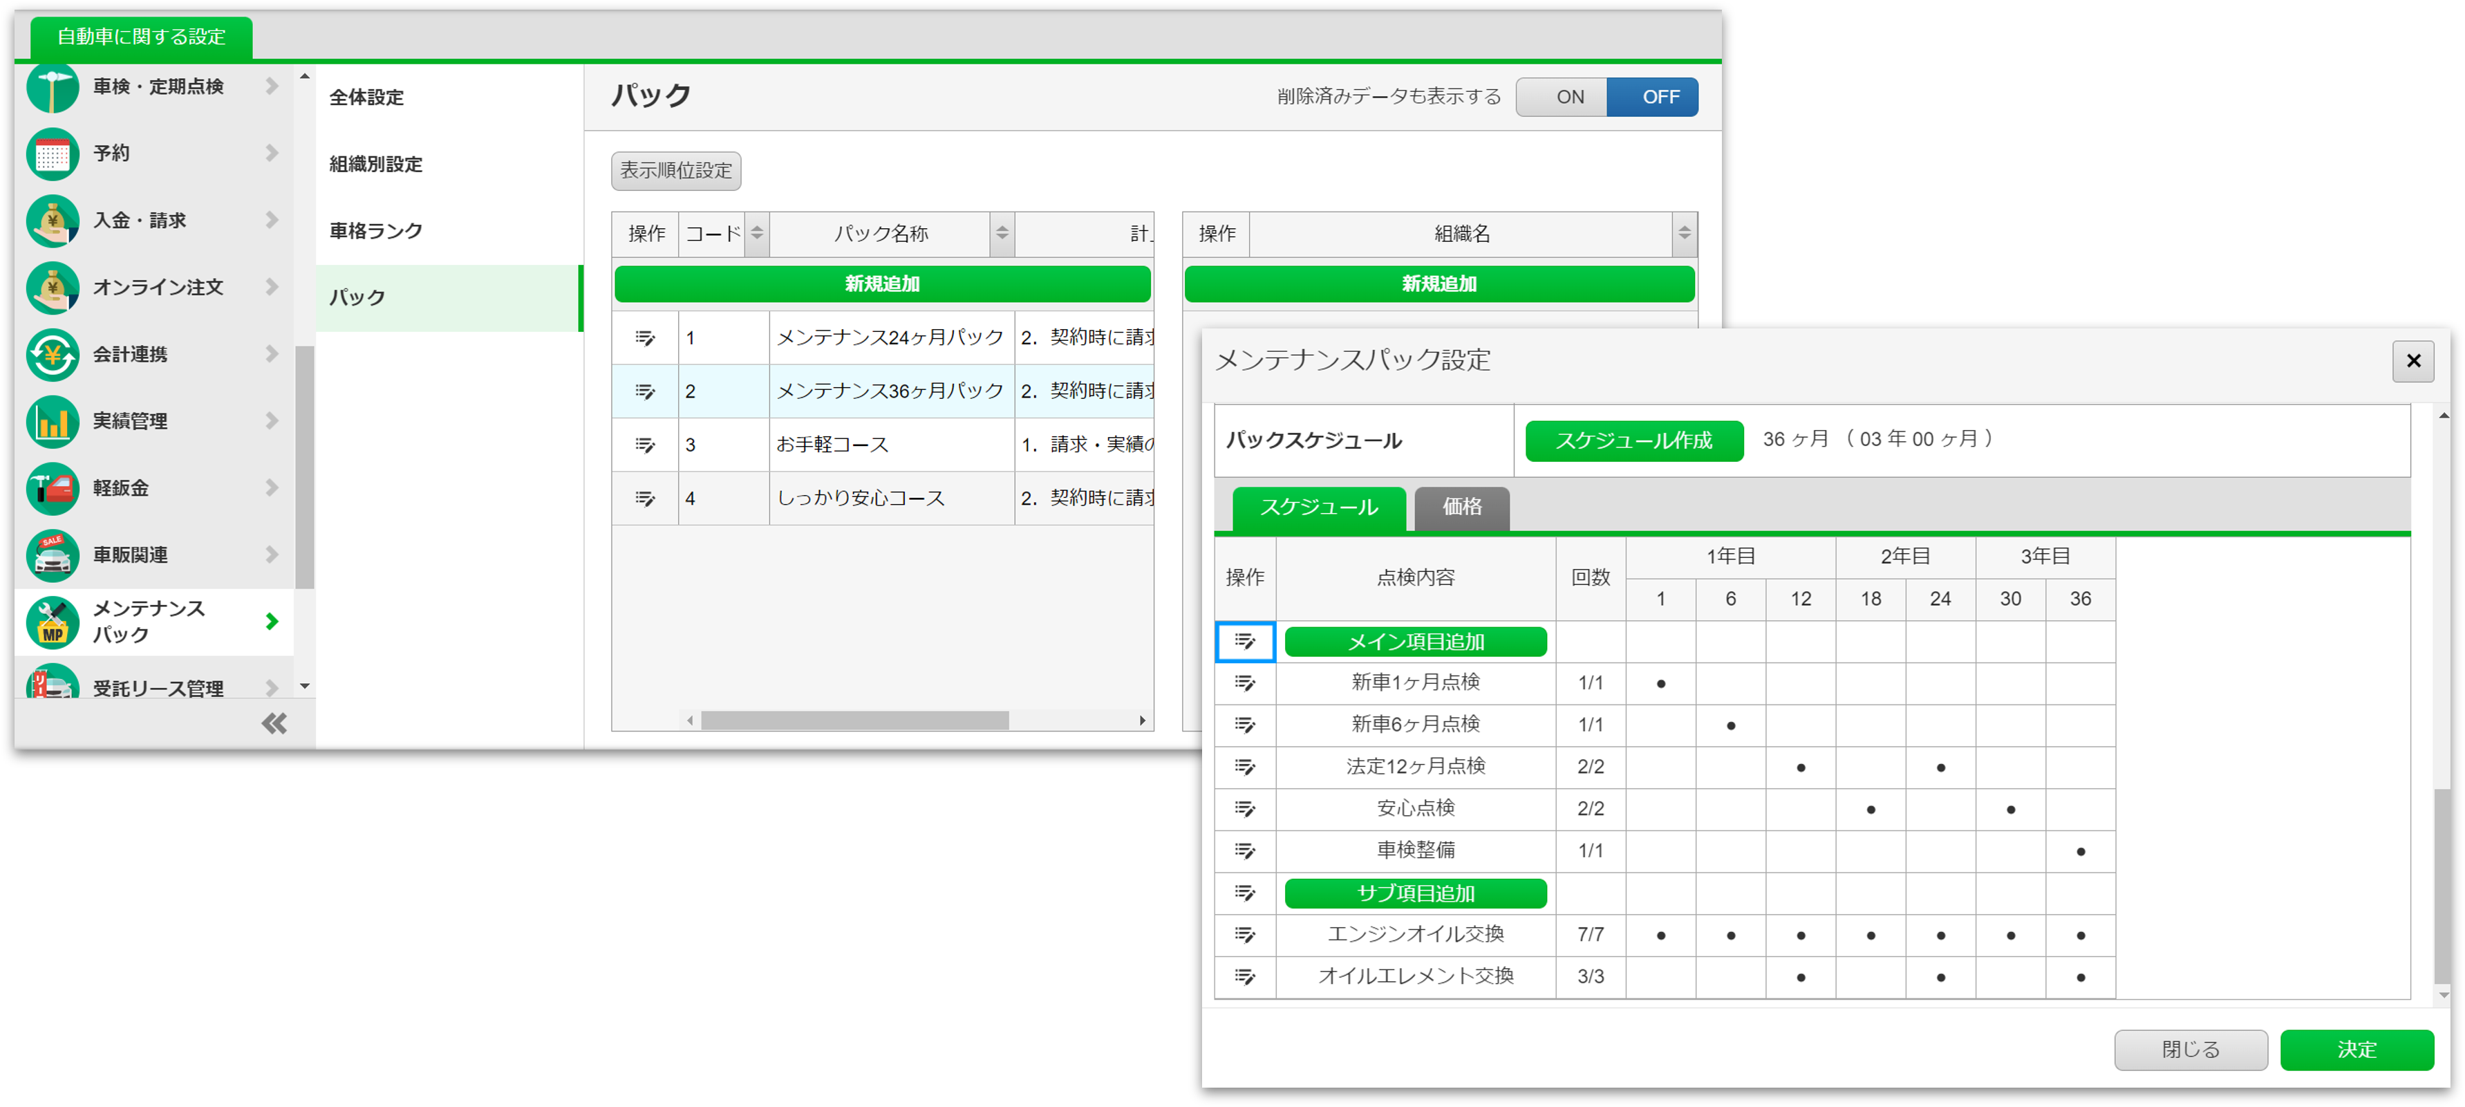Expand the 入金・請求 chevron
Viewport: 2465px width, 1107px height.
[x=272, y=220]
